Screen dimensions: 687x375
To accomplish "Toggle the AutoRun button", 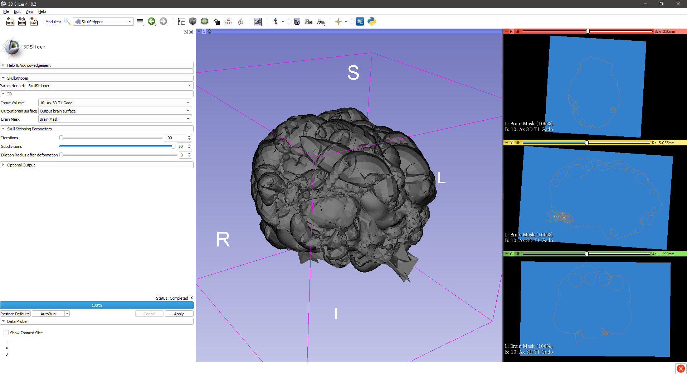I will pyautogui.click(x=48, y=314).
